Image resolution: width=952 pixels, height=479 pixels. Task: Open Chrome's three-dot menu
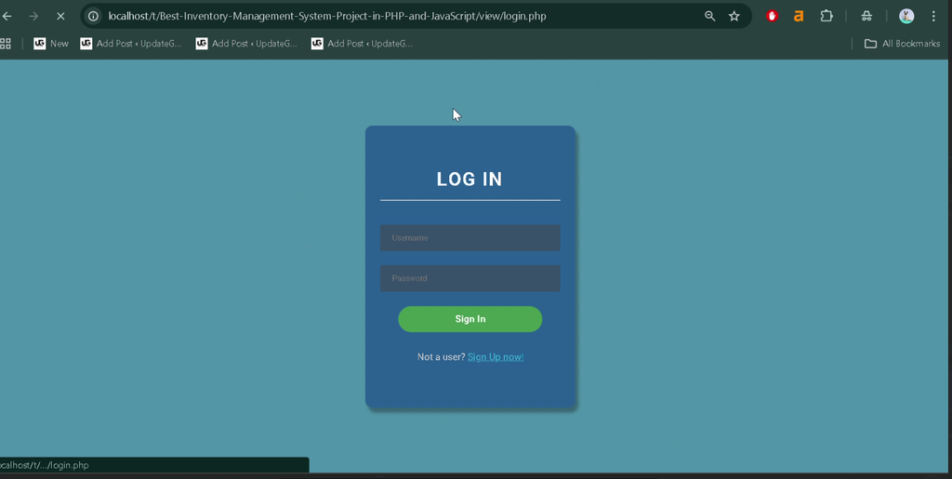click(933, 17)
